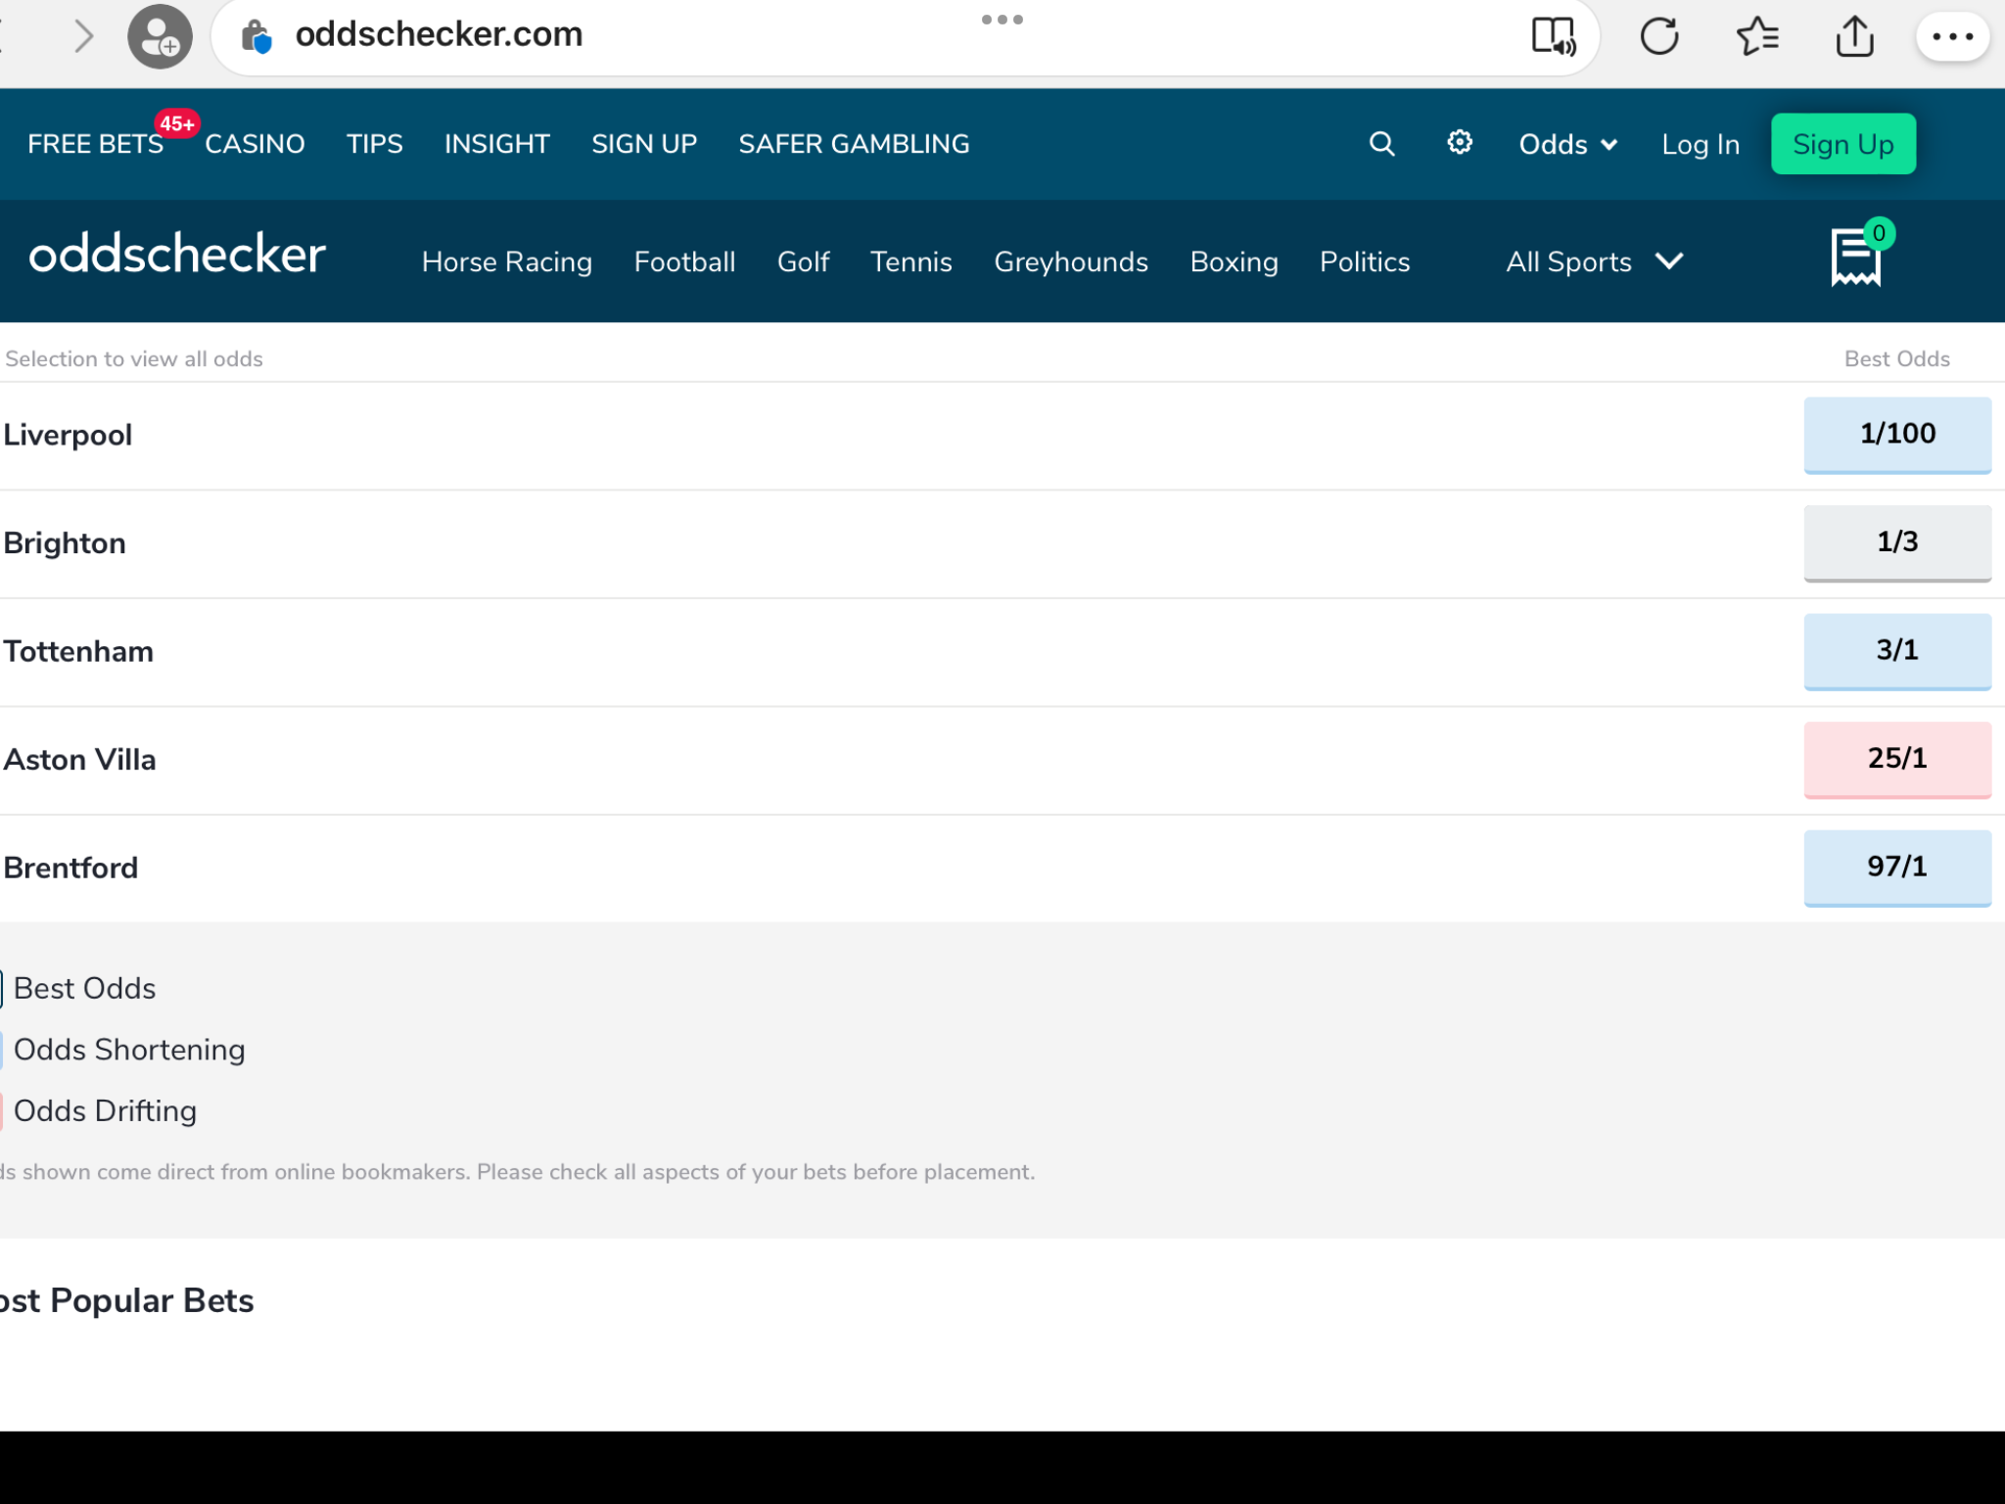This screenshot has width=2005, height=1504.
Task: Open the Liverpool selection row
Action: [1002, 436]
